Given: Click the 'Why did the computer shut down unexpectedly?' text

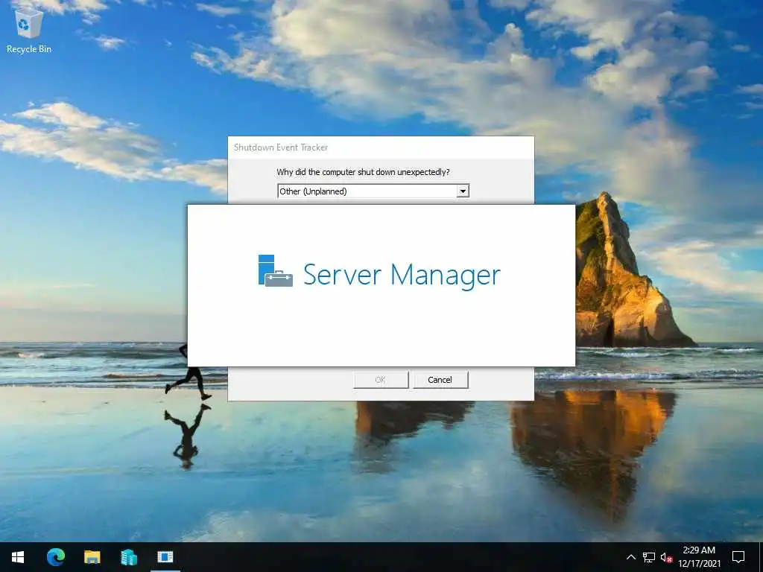Looking at the screenshot, I should [x=363, y=172].
